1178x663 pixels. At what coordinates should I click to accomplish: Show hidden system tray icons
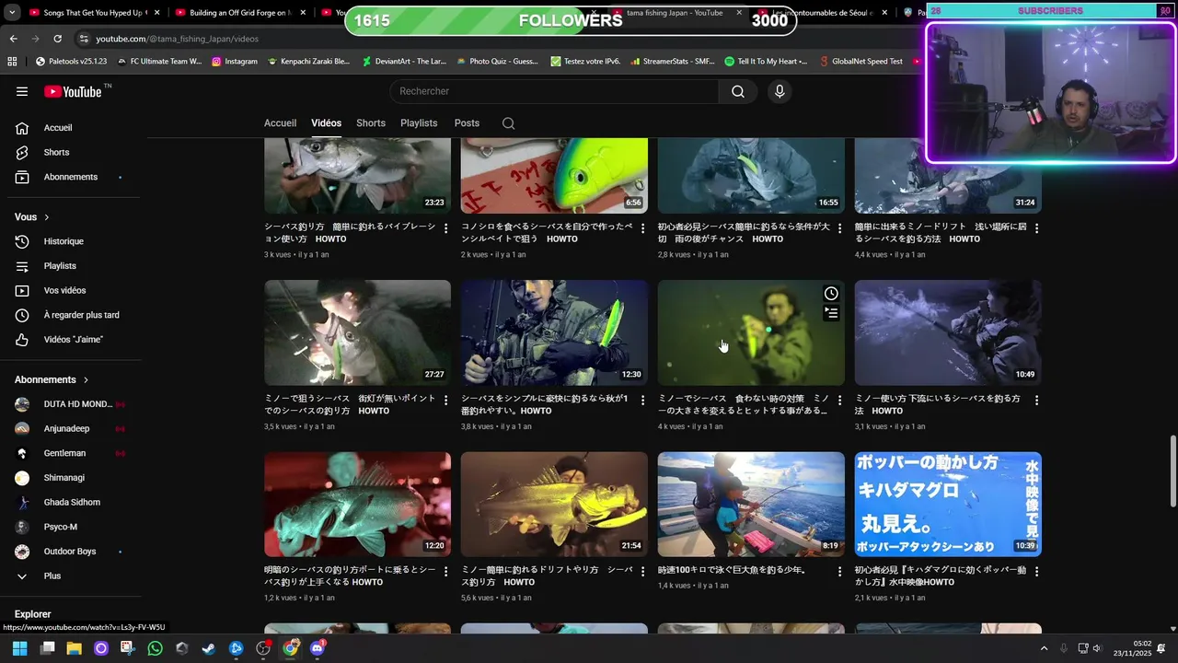pos(1044,648)
